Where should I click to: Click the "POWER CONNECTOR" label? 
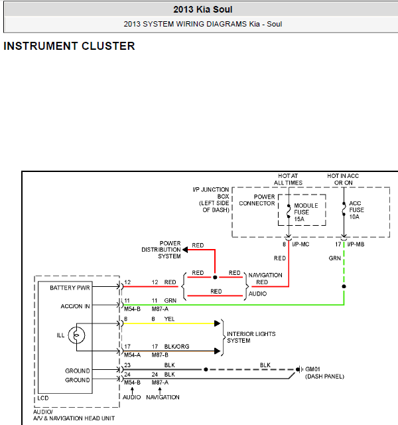coord(257,200)
